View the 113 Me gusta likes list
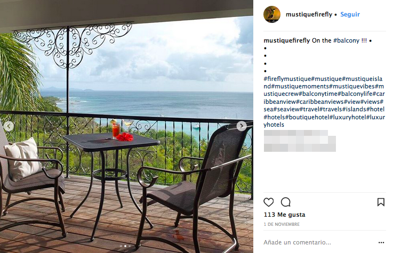Screen dimensions: 393x253 tap(284, 215)
